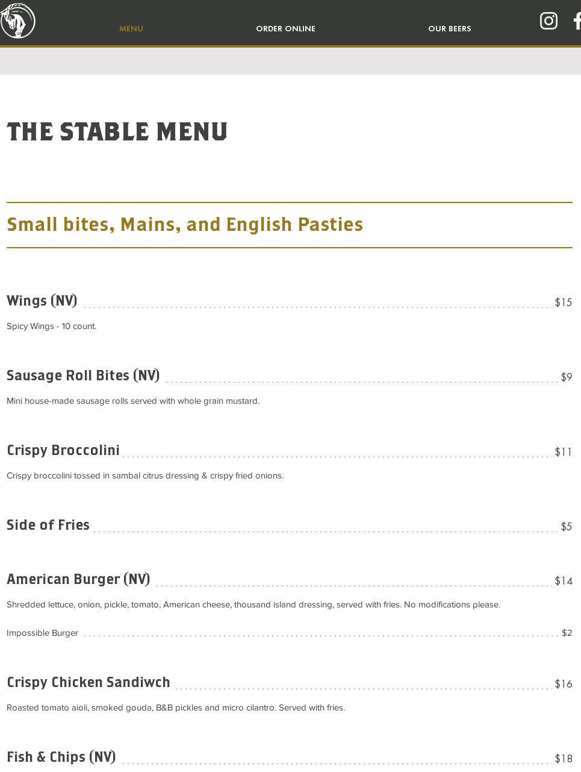
Task: Click the $2 Impossible Burger price
Action: (x=567, y=633)
